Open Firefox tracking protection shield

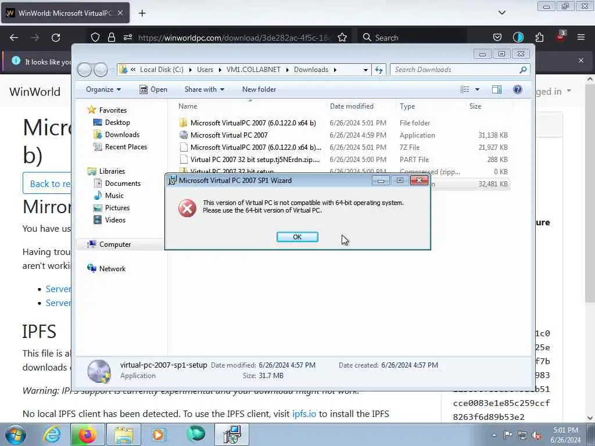point(95,38)
